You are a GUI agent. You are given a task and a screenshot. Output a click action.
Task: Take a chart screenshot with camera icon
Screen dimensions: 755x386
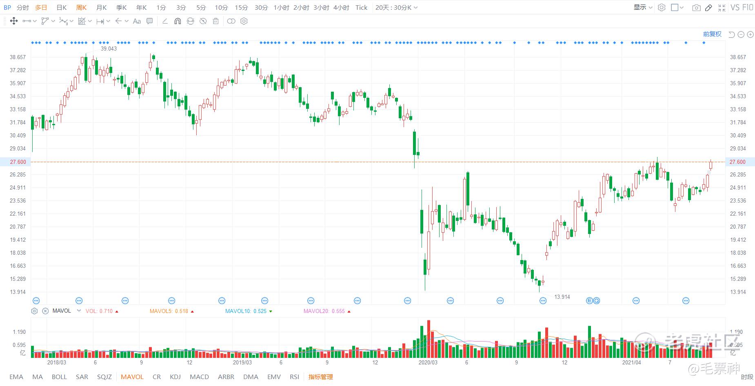point(697,8)
